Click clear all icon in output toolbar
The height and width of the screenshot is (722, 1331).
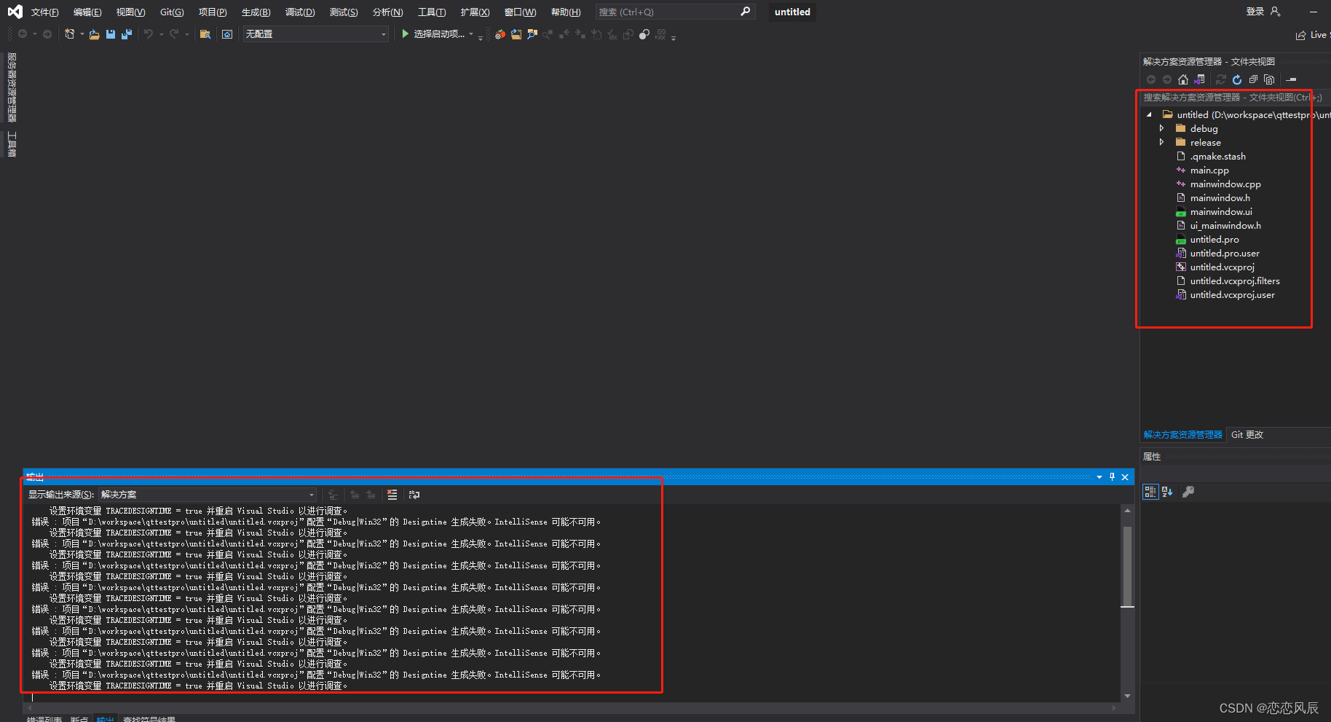point(392,495)
